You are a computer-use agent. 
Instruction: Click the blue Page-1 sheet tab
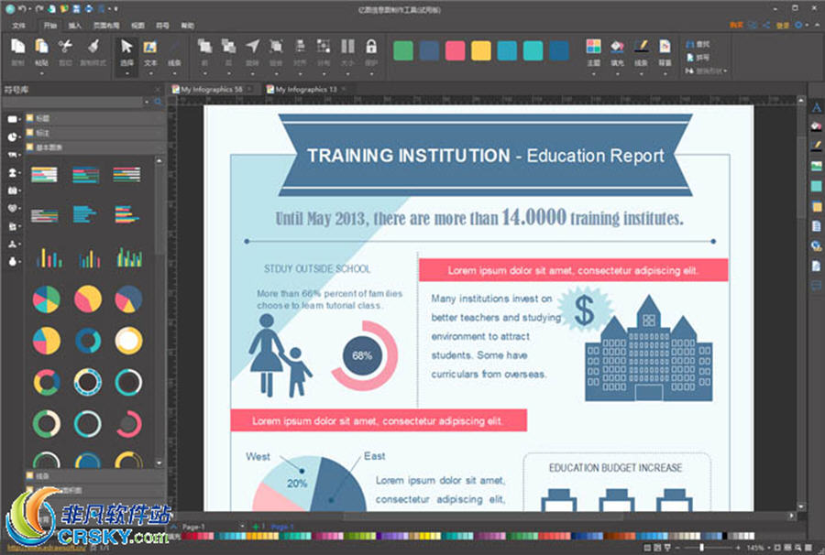tap(282, 526)
